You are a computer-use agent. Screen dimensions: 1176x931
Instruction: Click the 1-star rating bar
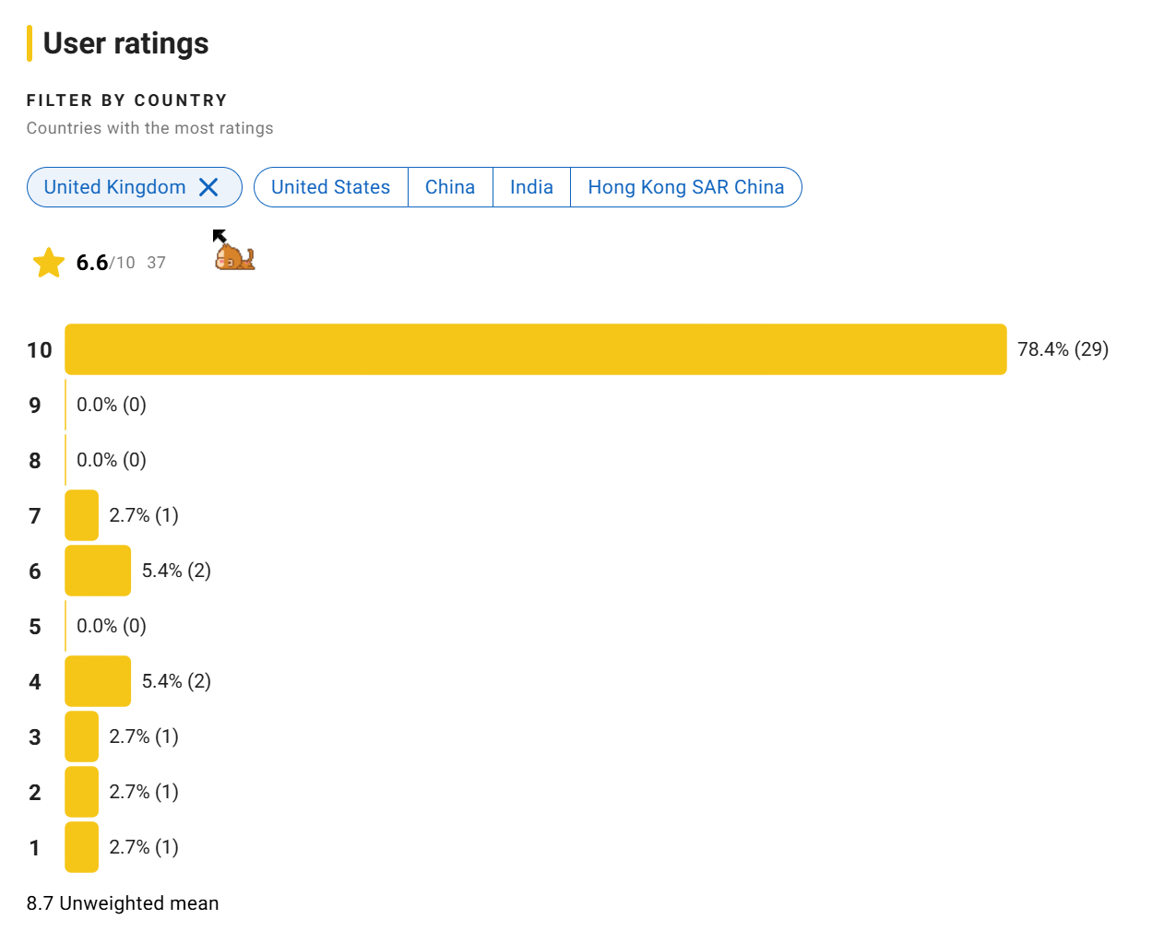tap(81, 847)
